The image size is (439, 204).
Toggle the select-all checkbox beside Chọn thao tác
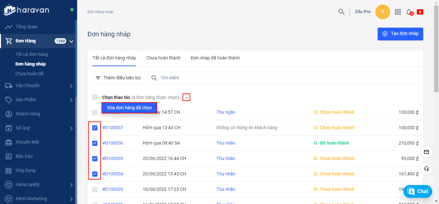click(x=95, y=97)
